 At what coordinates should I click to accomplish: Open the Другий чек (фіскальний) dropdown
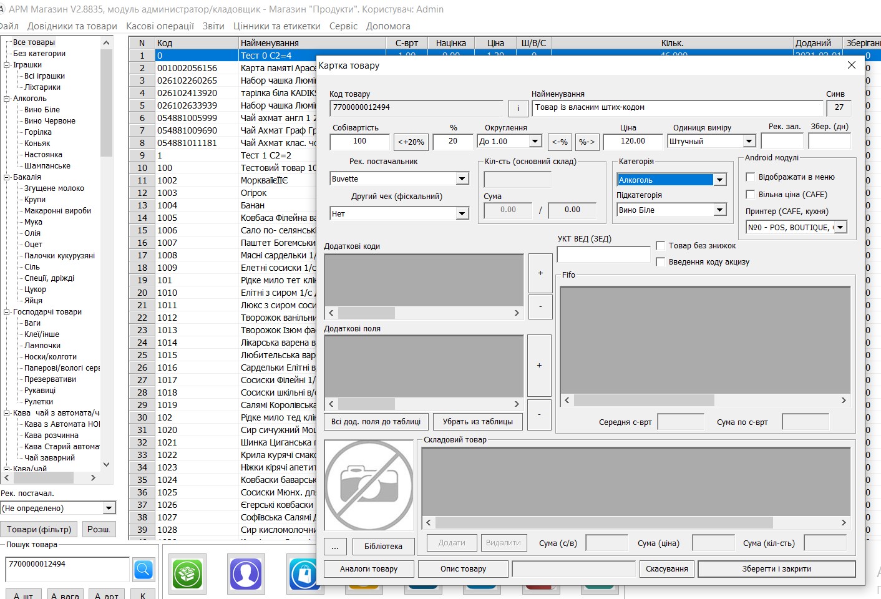462,214
